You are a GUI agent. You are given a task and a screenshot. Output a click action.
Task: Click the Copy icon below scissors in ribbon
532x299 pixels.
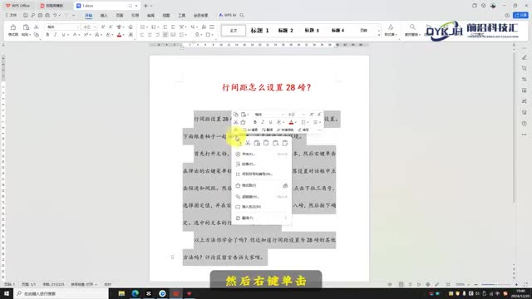pos(36,35)
